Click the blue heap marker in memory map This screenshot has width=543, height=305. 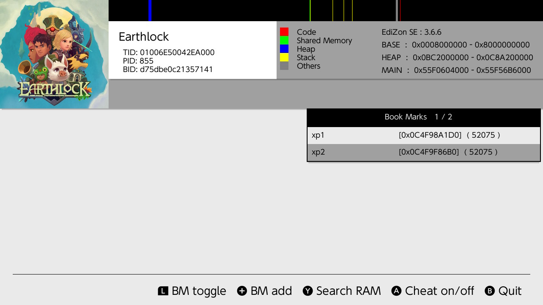point(150,11)
